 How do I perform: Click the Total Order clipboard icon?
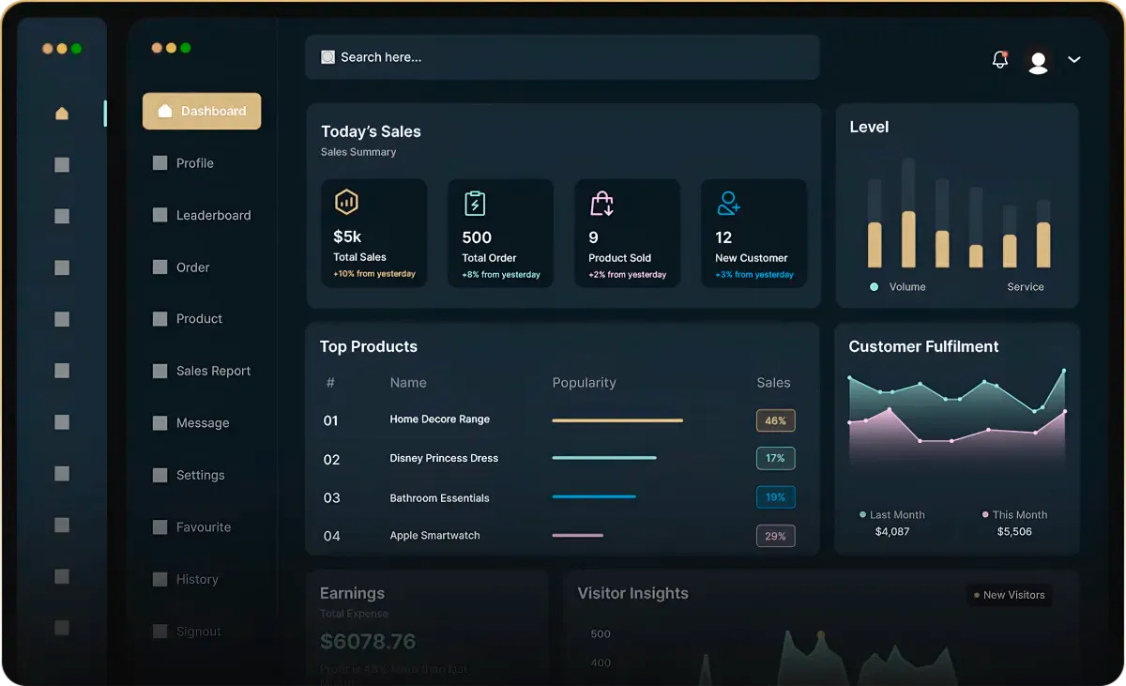pos(475,203)
